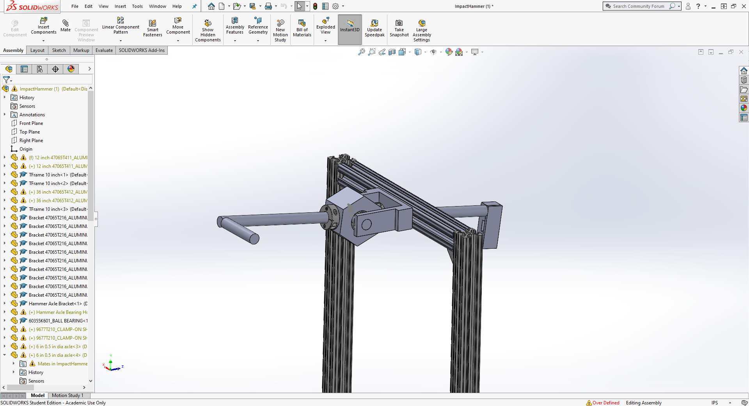Open DisplayManager panel tab

(x=71, y=69)
